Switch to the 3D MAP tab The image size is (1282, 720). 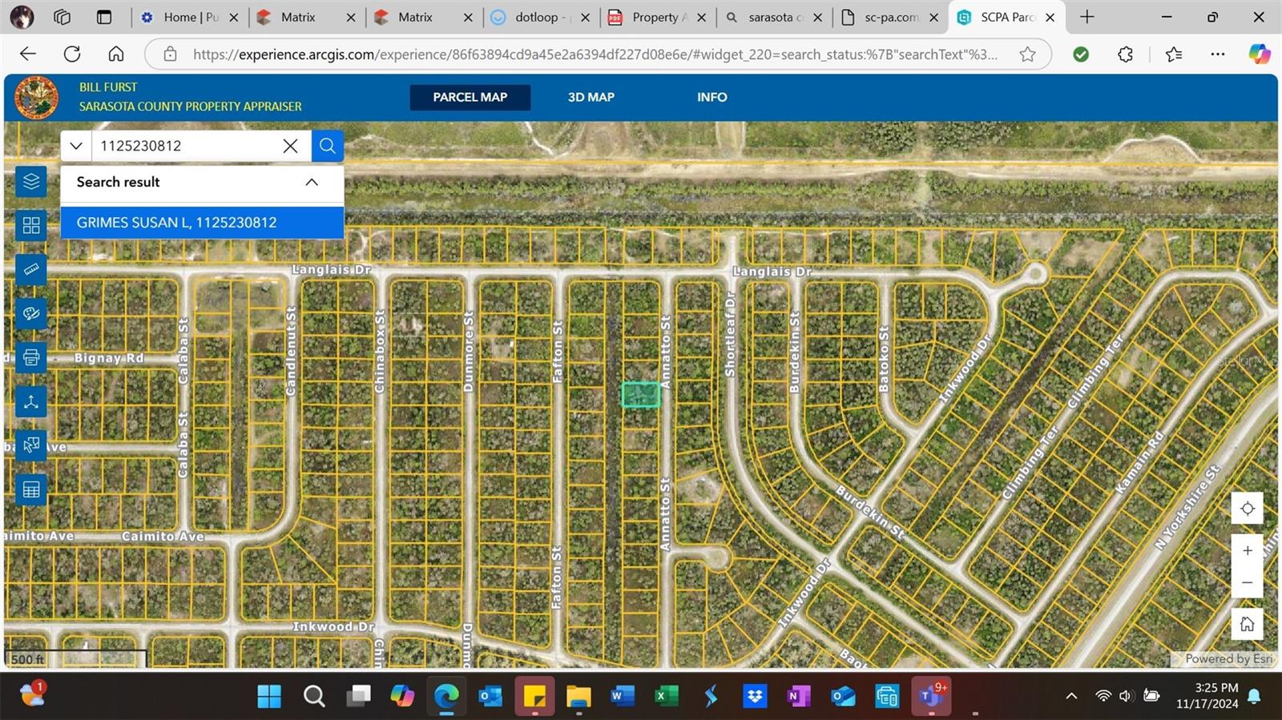point(591,97)
